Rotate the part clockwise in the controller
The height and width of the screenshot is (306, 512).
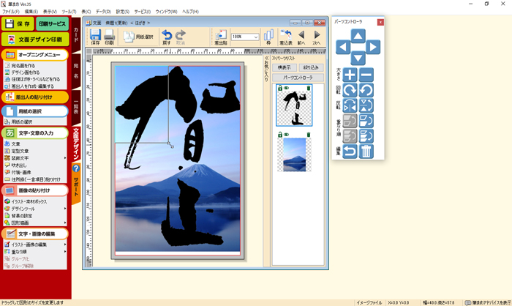coord(350,90)
